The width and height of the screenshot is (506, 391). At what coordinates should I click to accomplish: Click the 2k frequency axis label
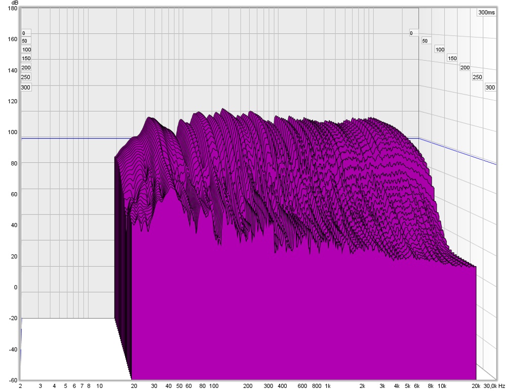coord(362,386)
